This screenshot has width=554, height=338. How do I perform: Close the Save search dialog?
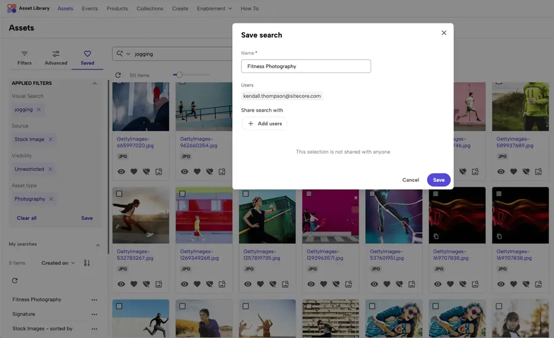[x=444, y=33]
